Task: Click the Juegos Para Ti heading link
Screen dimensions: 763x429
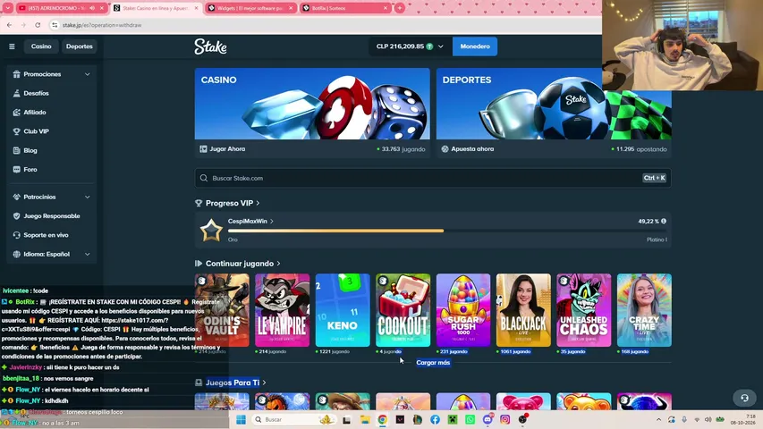Action: coord(232,383)
